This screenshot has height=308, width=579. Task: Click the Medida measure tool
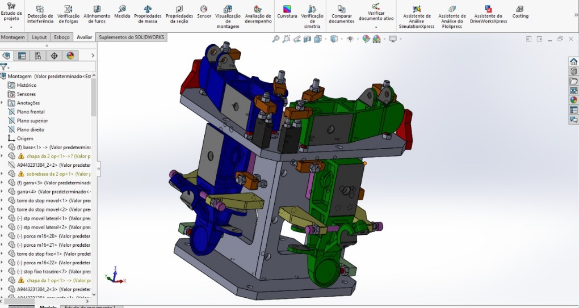(x=122, y=12)
